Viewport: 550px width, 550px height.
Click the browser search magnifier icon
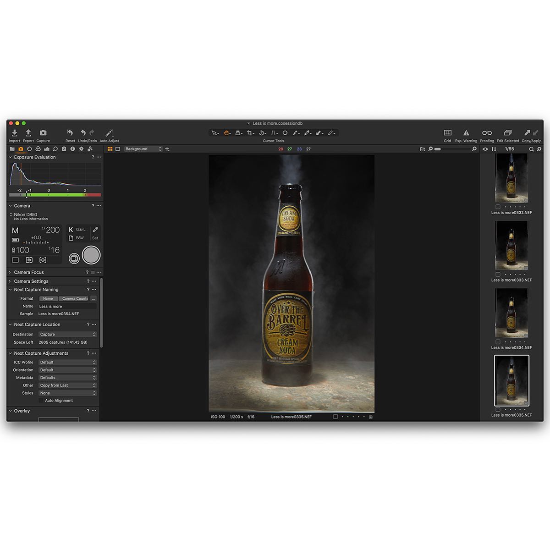531,149
